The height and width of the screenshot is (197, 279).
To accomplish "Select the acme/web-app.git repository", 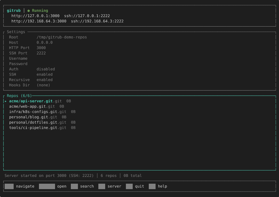I will pos(32,107).
